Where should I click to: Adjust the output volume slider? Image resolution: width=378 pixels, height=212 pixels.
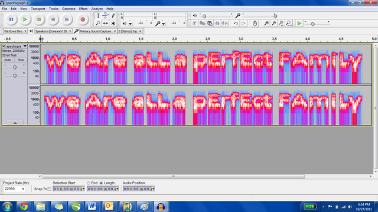(x=204, y=16)
